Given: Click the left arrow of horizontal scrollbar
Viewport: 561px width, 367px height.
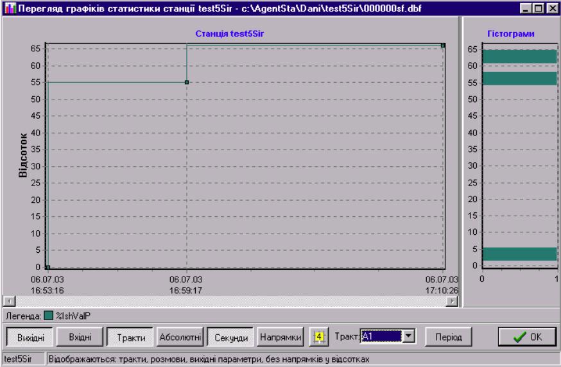Looking at the screenshot, I should [9, 302].
